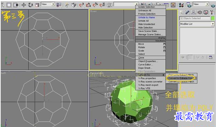216x127 pixels.
Task: Open the Display panel tab icon
Action: click(x=206, y=12)
